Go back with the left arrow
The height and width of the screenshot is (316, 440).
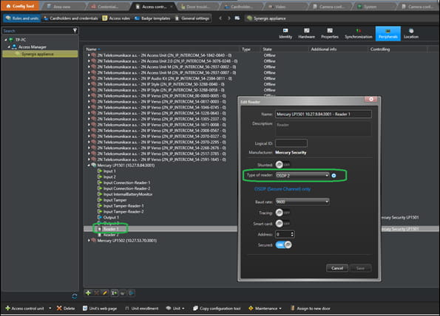(x=220, y=18)
